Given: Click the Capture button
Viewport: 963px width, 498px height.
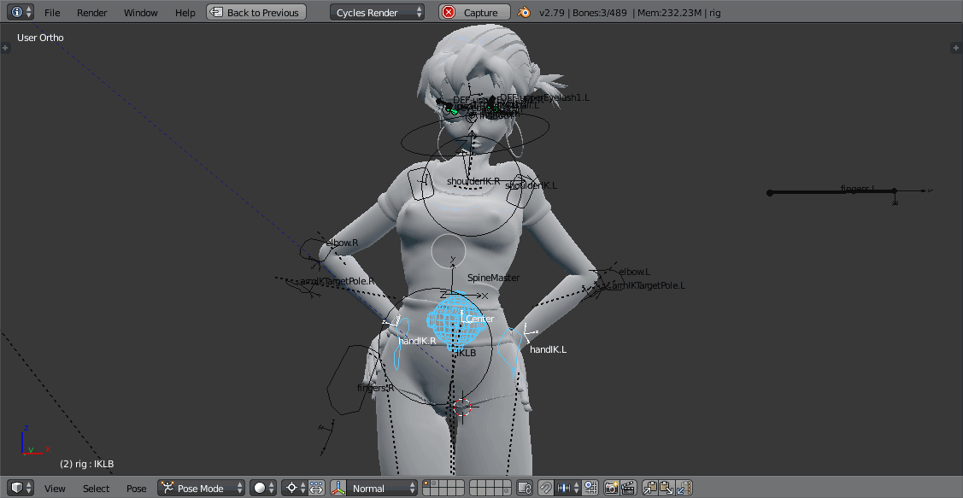Looking at the screenshot, I should tap(475, 12).
